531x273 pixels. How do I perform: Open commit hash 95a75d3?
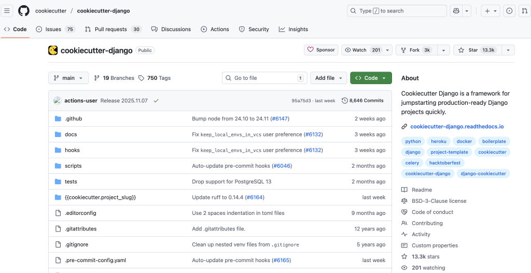[301, 101]
